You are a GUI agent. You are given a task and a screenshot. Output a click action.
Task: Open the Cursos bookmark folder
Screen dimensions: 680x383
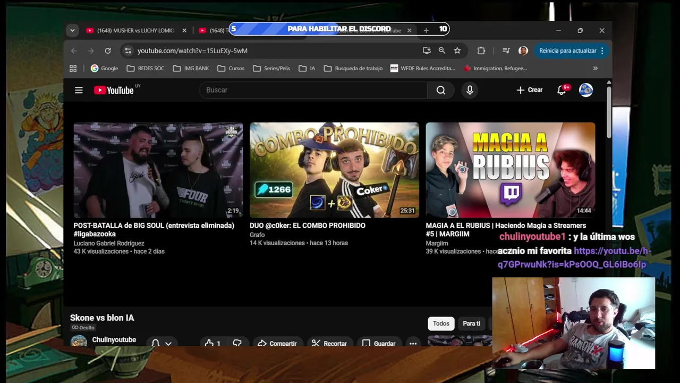tap(231, 68)
